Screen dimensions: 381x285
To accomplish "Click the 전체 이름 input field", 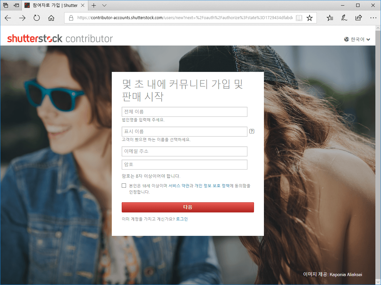I will (x=185, y=112).
